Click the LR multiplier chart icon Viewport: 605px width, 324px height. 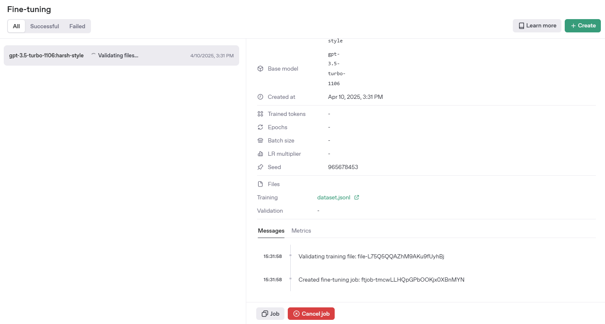(260, 154)
